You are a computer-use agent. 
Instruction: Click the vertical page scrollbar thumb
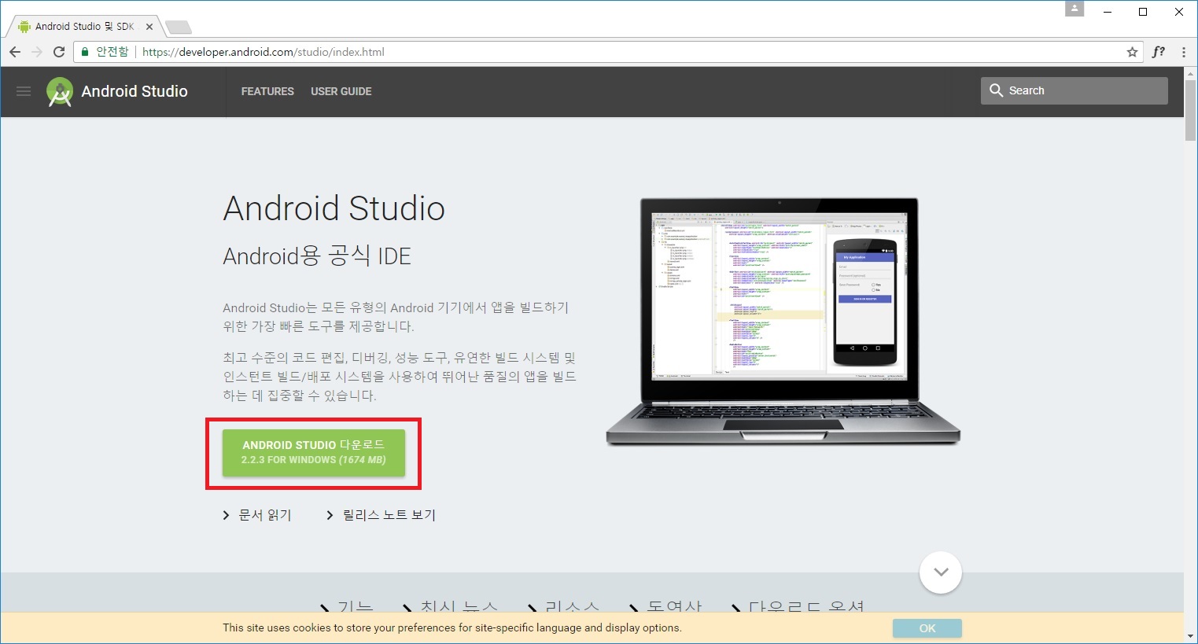(1190, 106)
